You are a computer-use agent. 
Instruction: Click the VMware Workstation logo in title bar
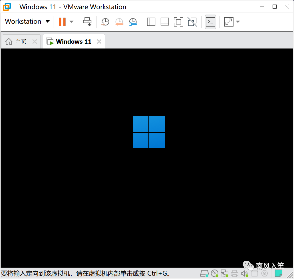coord(7,7)
